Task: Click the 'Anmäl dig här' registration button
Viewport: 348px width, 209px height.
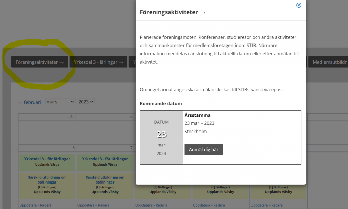Action: click(x=204, y=150)
